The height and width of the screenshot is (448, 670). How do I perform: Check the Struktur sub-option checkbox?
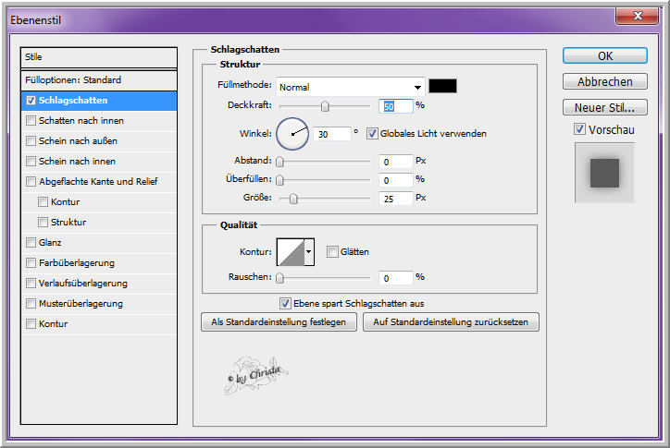point(43,223)
